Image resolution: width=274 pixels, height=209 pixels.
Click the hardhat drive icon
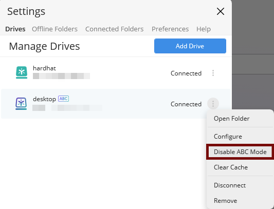(22, 72)
